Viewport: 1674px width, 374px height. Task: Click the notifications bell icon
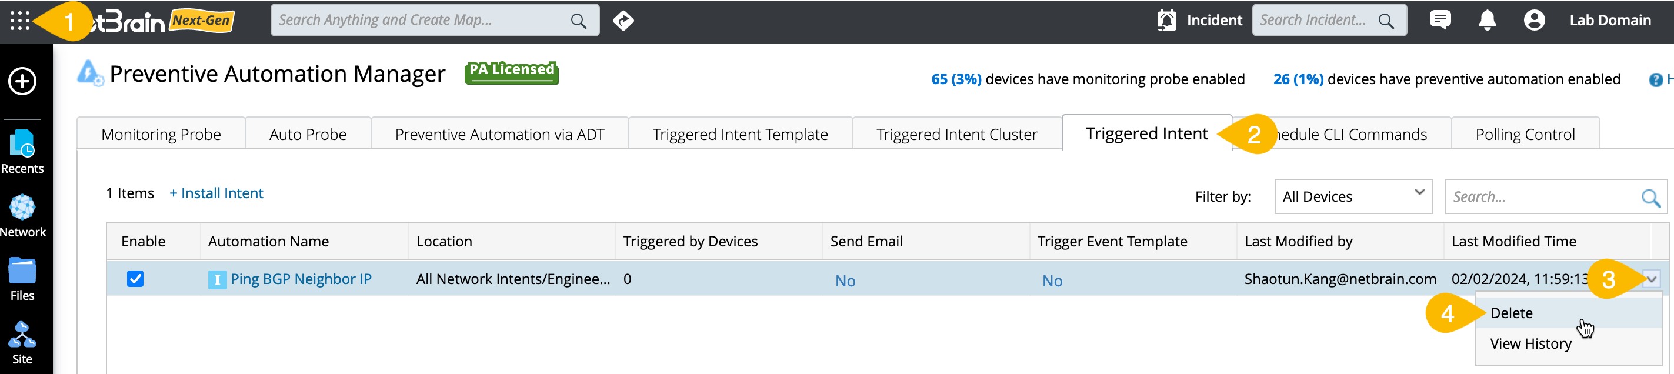pos(1487,21)
